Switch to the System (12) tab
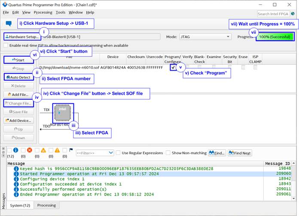 (x=20, y=205)
